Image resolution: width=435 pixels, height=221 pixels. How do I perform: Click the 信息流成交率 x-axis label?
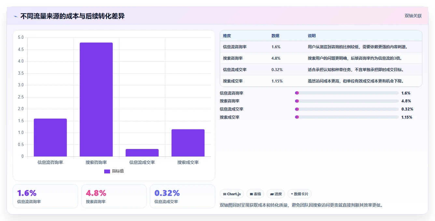pyautogui.click(x=142, y=162)
